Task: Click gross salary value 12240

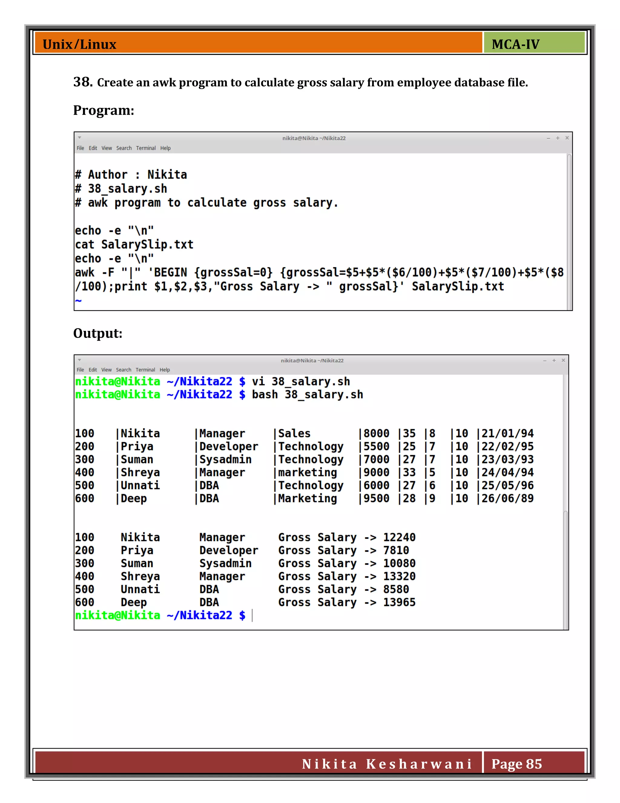Action: click(x=399, y=538)
